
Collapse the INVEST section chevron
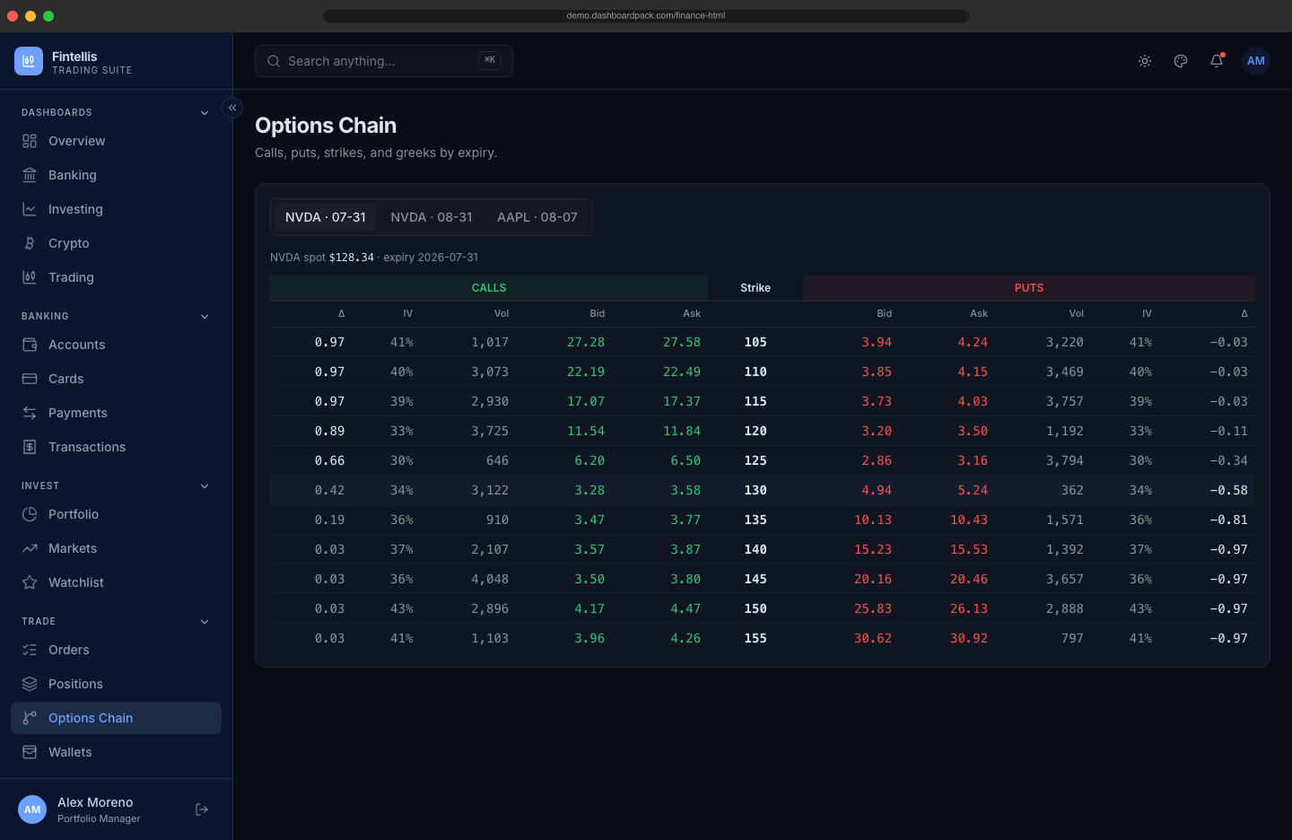[205, 486]
